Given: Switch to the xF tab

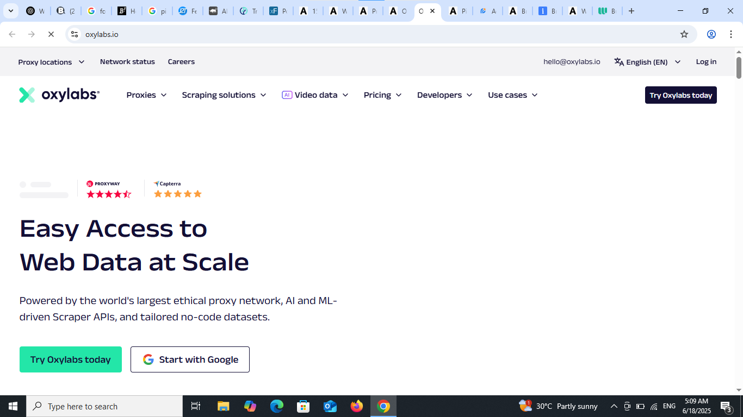Looking at the screenshot, I should click(x=278, y=11).
